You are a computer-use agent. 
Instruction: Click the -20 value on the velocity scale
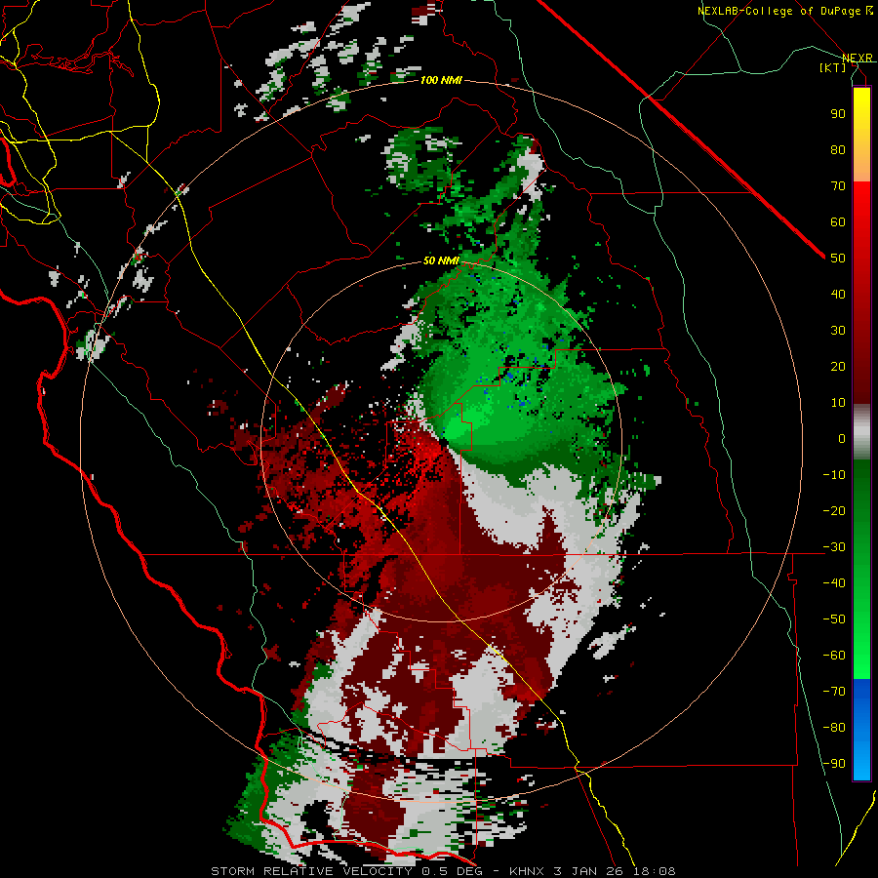pyautogui.click(x=834, y=511)
